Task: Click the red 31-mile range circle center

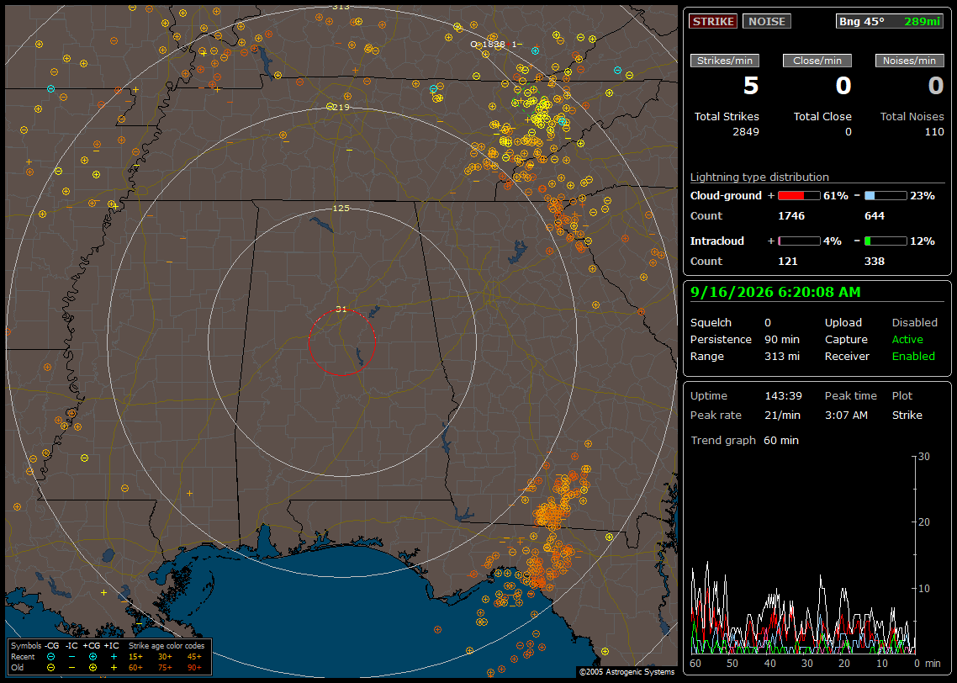Action: pyautogui.click(x=341, y=341)
